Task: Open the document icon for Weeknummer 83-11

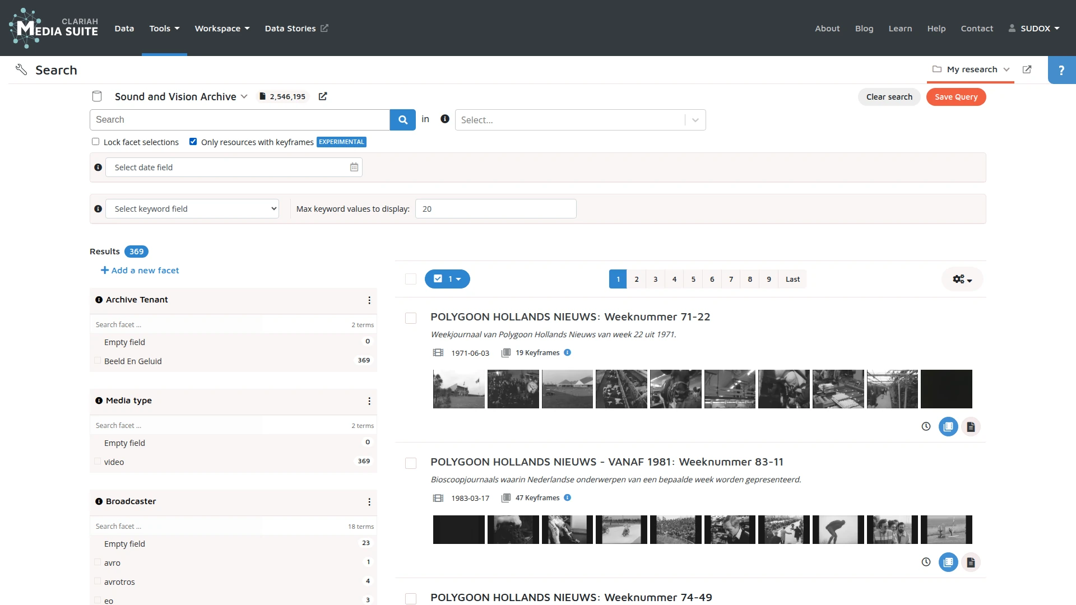Action: pyautogui.click(x=971, y=562)
